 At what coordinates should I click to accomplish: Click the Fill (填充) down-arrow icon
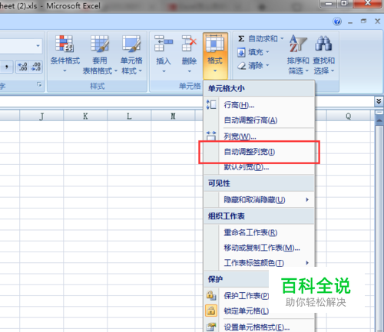click(x=241, y=52)
